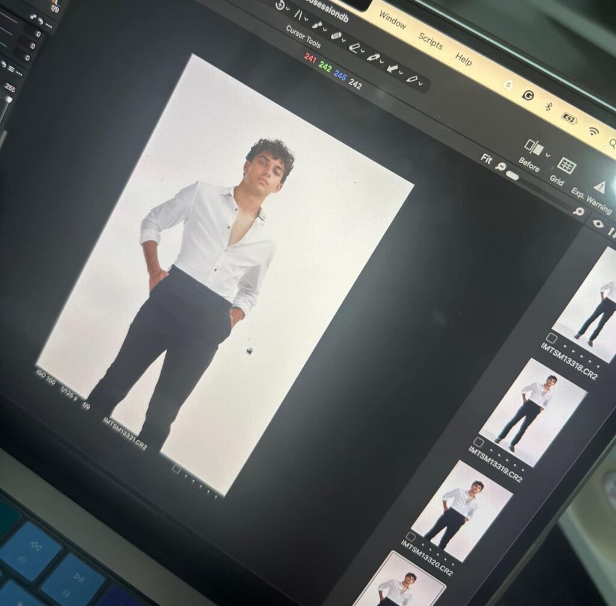Click the S icon in the menu bar

point(508,84)
